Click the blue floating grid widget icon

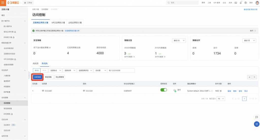257,124
